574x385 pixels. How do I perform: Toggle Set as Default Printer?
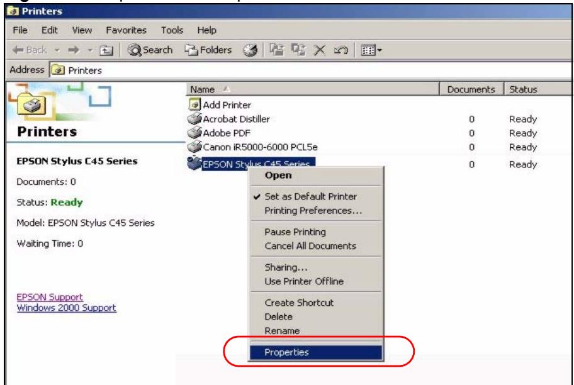pyautogui.click(x=317, y=196)
